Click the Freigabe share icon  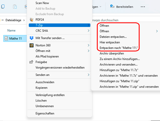(x=32, y=62)
